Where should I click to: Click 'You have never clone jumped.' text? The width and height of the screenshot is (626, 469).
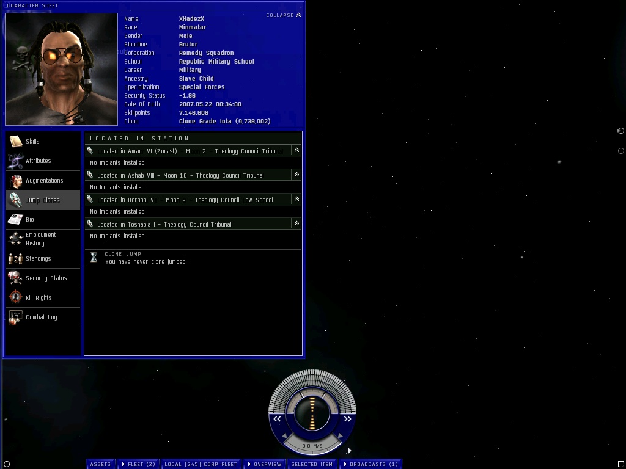click(145, 261)
